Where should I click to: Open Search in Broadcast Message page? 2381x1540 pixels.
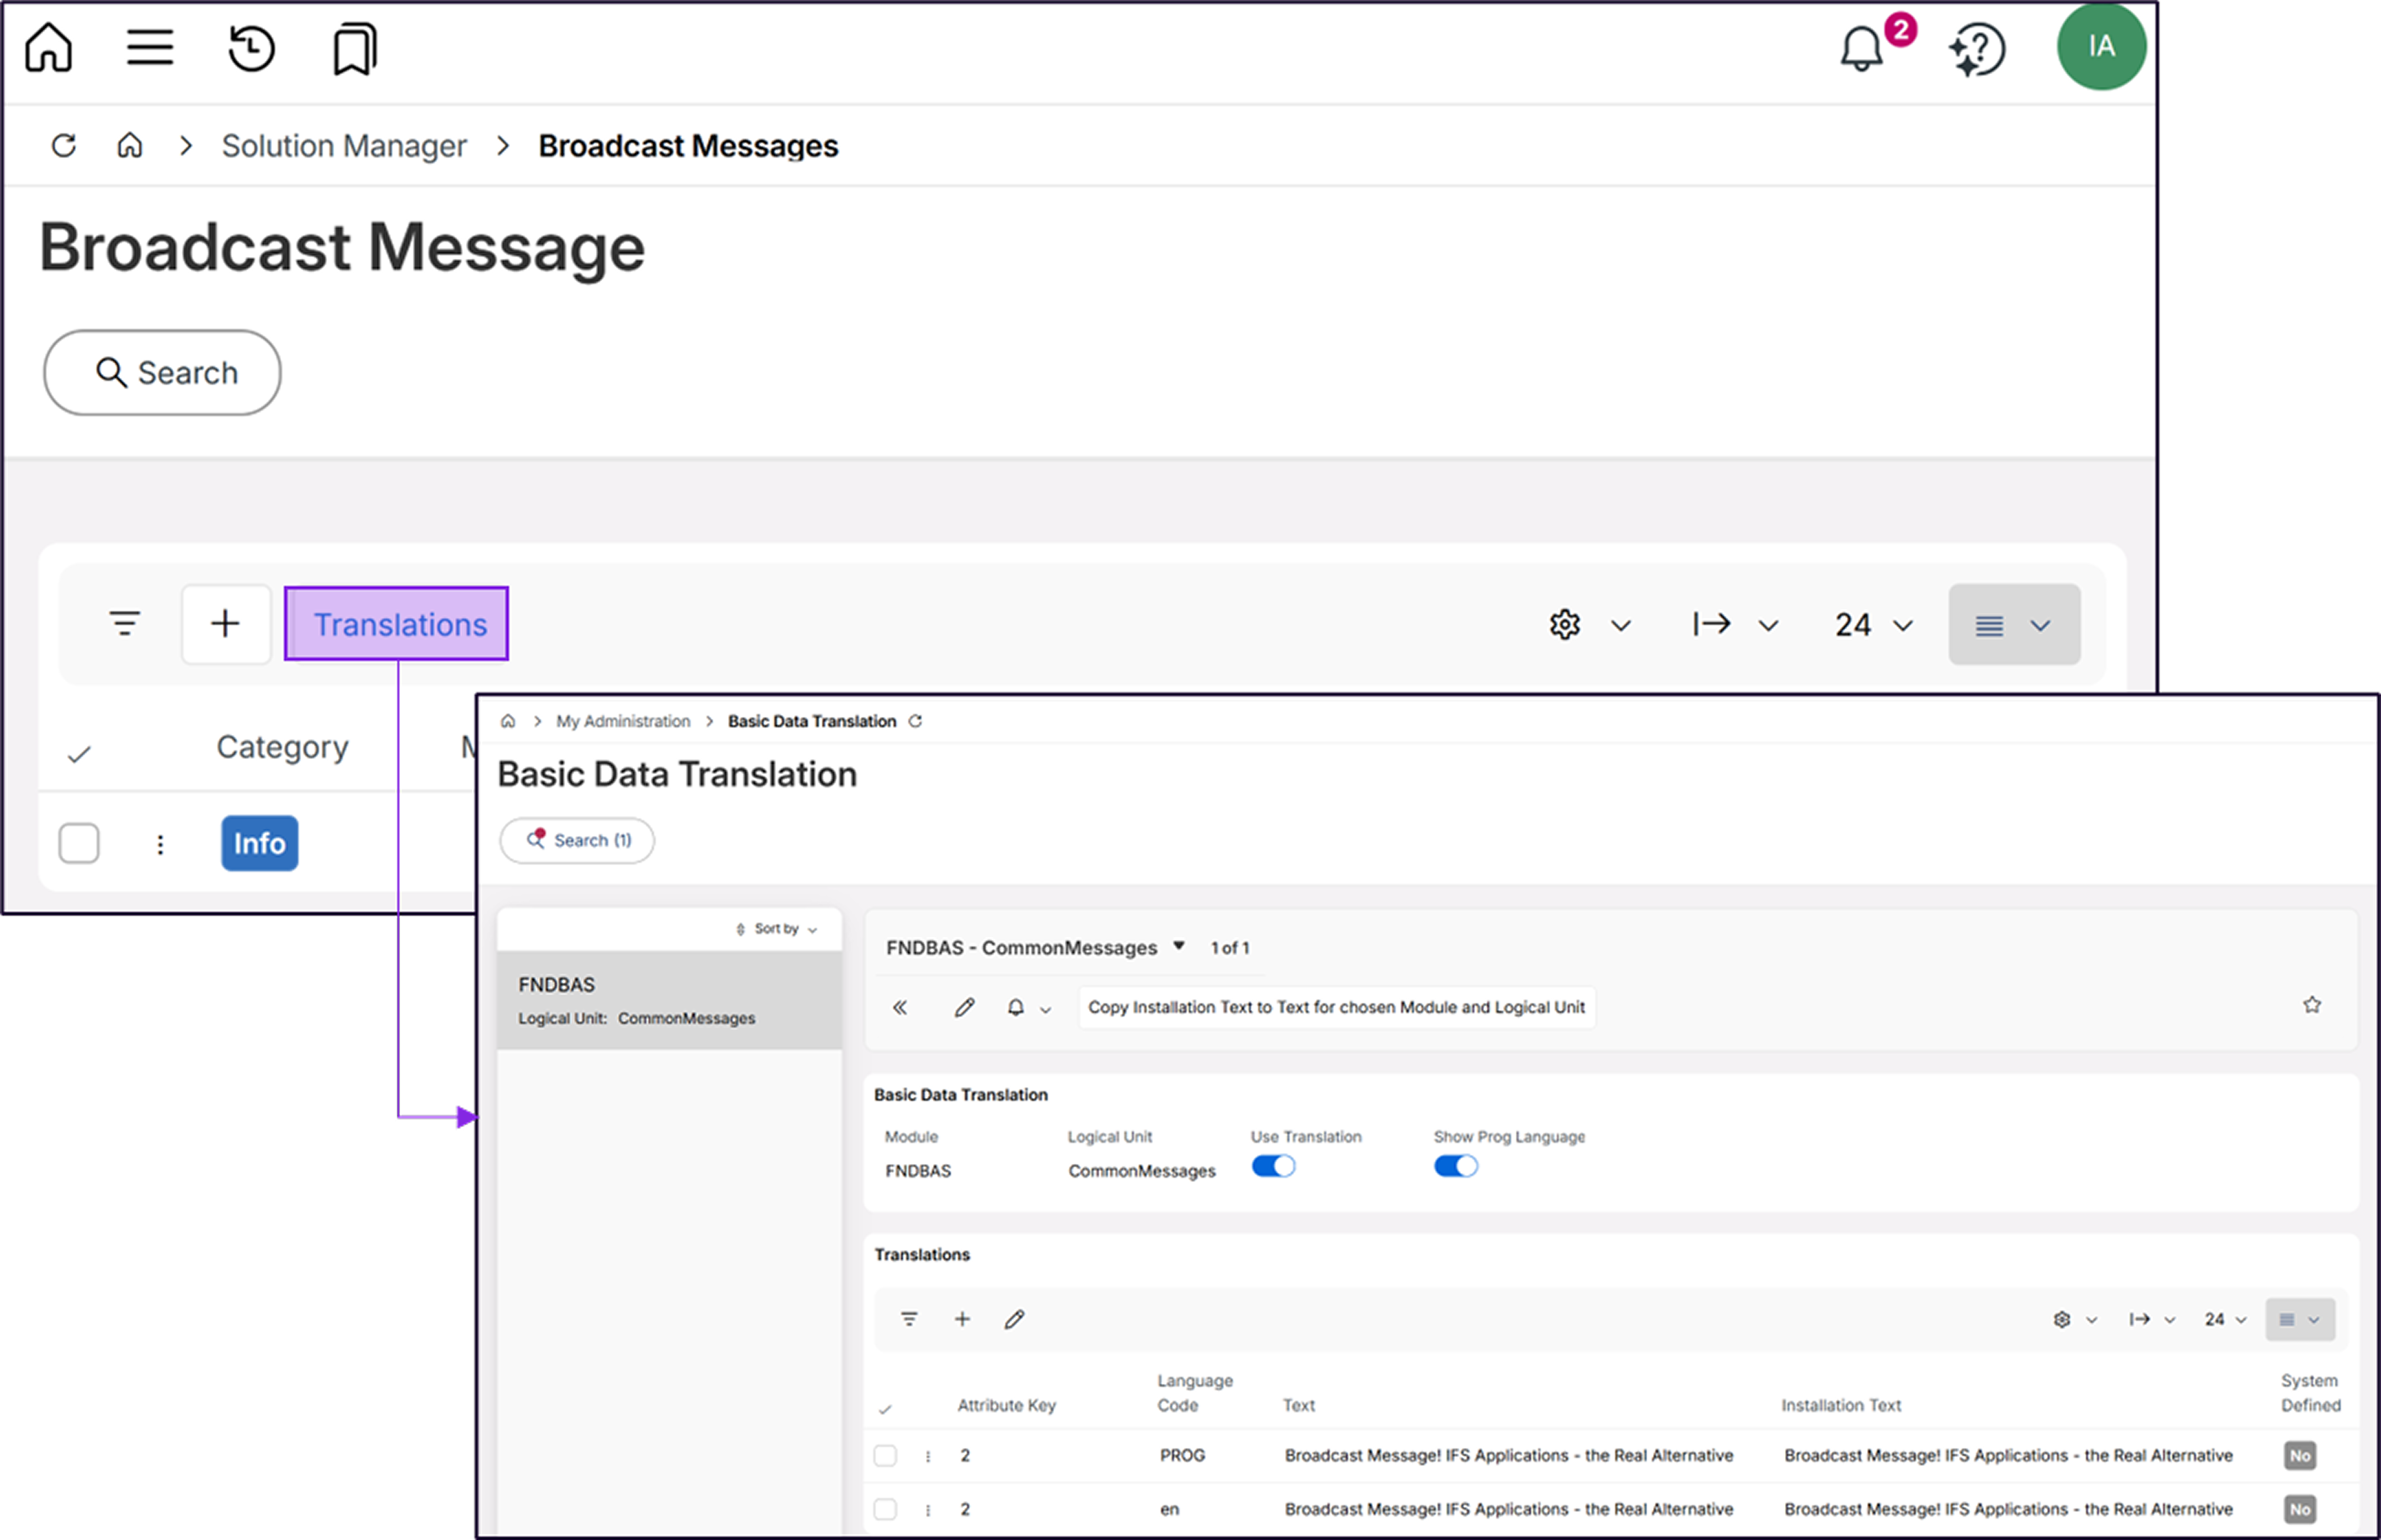[162, 373]
